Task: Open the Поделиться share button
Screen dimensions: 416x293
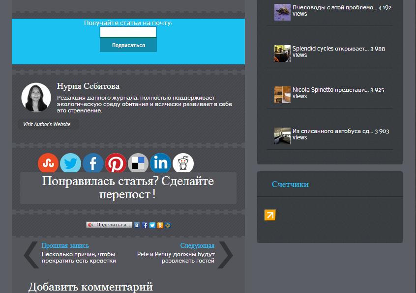Action: click(x=109, y=225)
